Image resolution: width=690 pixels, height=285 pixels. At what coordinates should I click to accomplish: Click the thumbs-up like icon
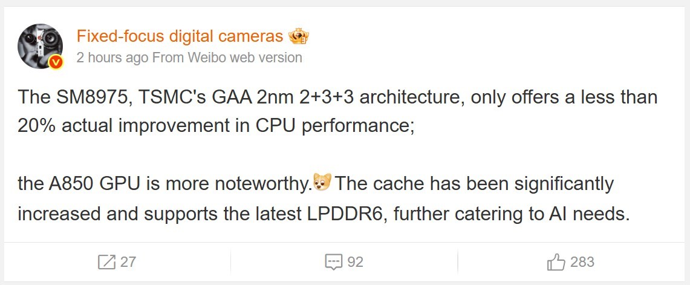pyautogui.click(x=556, y=262)
